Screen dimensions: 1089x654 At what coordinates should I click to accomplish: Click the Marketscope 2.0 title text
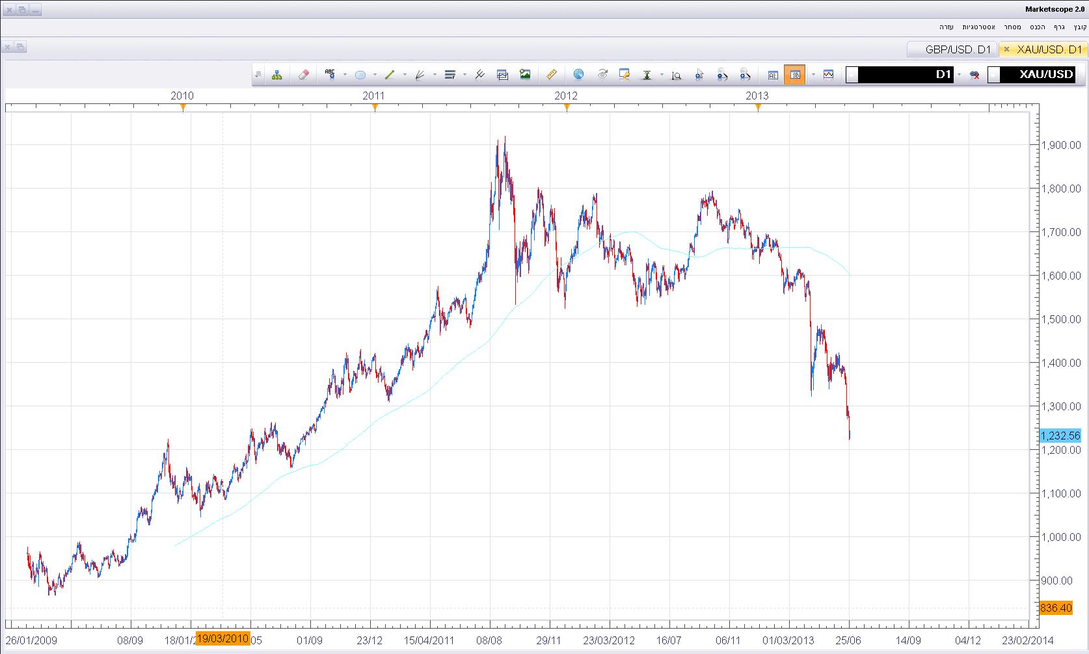point(1056,9)
